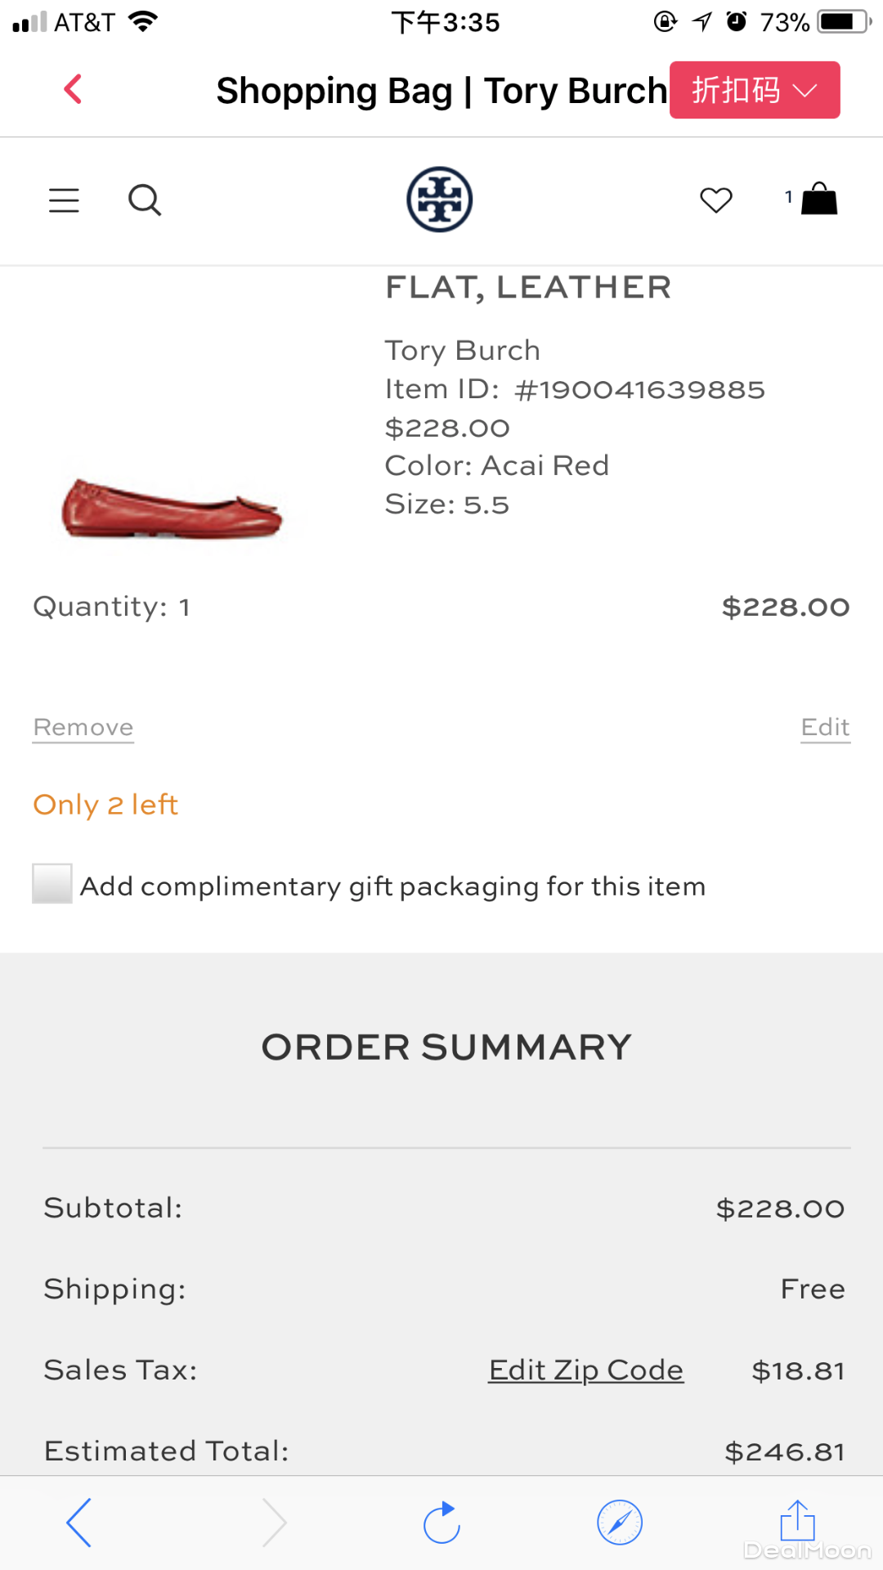This screenshot has width=883, height=1570.
Task: Tap the Tory Burch logo
Action: 440,200
